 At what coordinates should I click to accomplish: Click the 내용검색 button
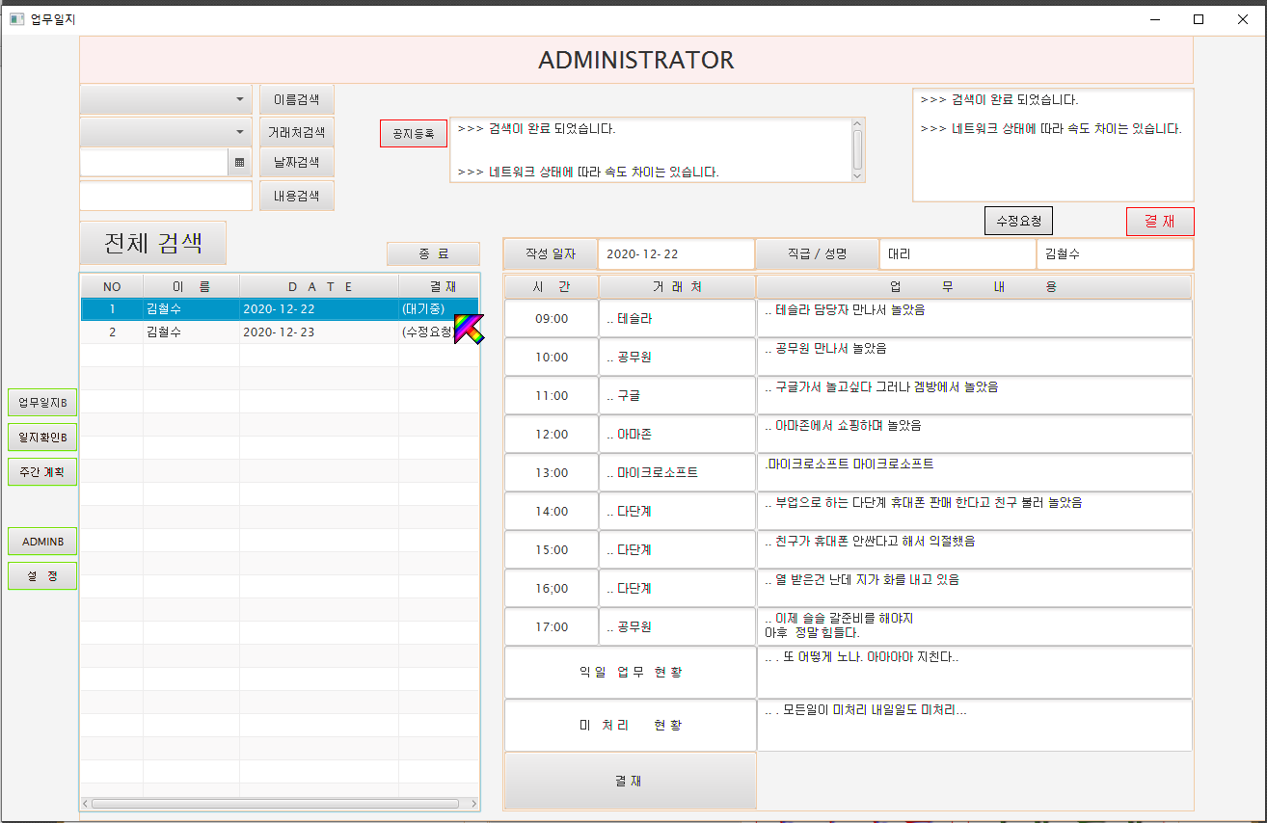(x=297, y=196)
